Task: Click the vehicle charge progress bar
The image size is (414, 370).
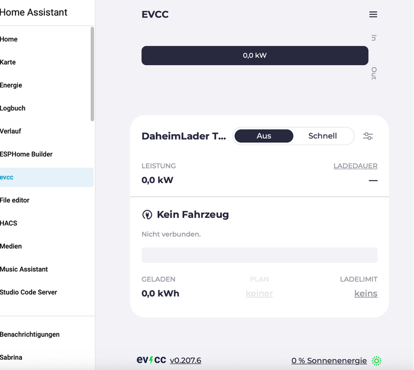Action: (259, 255)
